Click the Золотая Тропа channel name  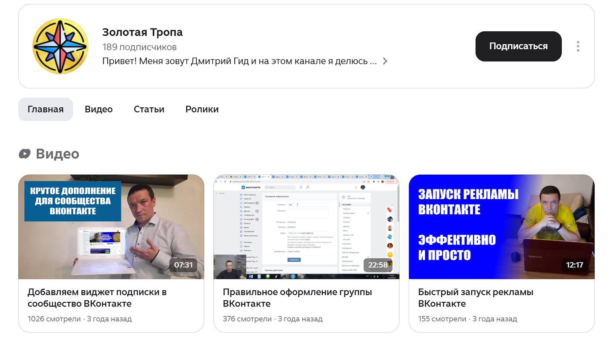click(x=142, y=32)
